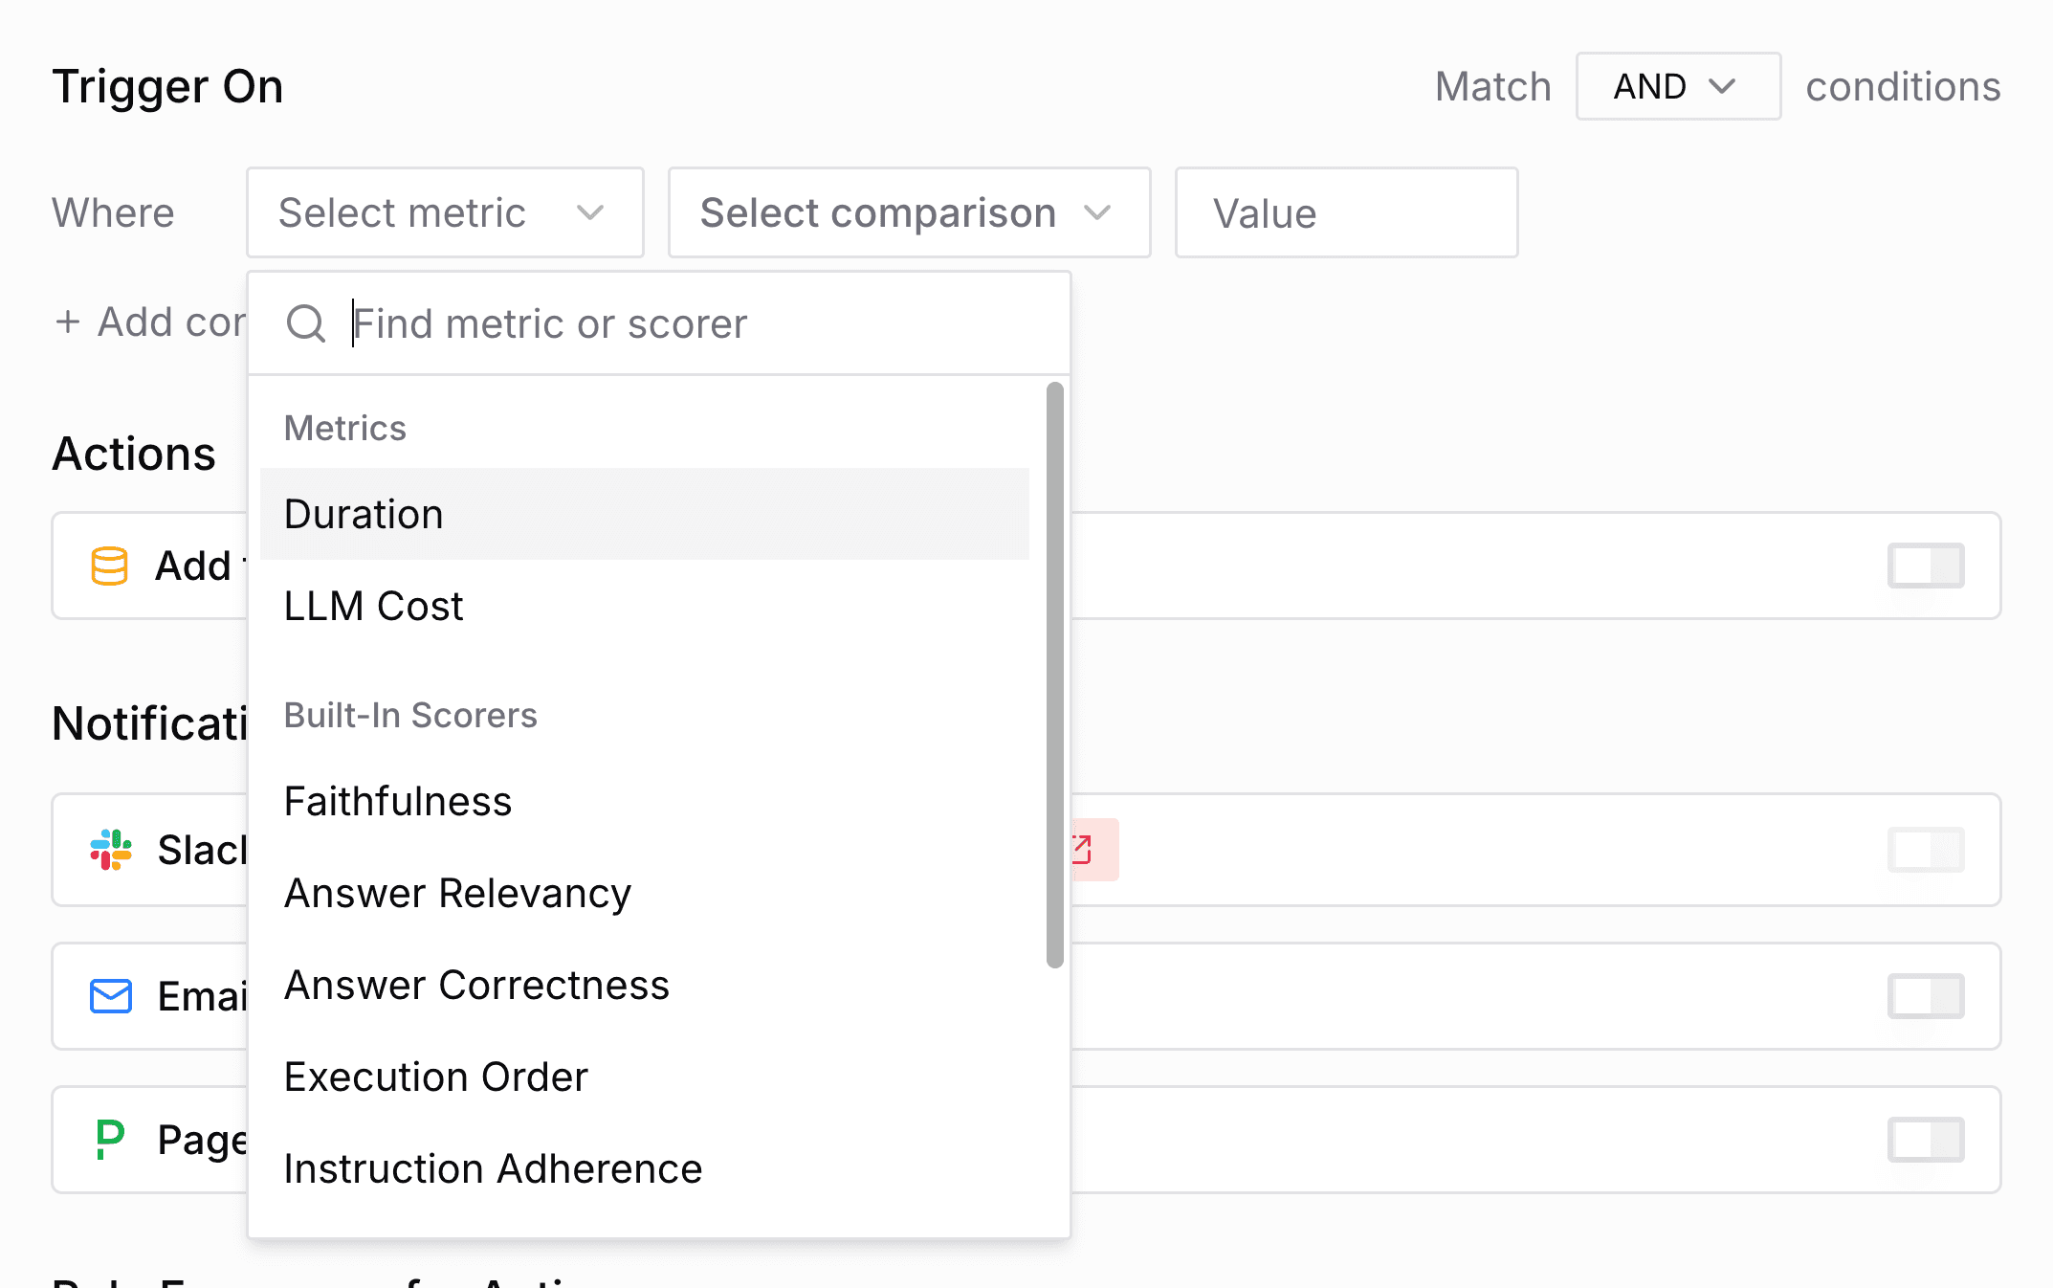Screen dimensions: 2053x1288
Task: Enable the PagerDuty notification toggle
Action: pyautogui.click(x=1925, y=1140)
